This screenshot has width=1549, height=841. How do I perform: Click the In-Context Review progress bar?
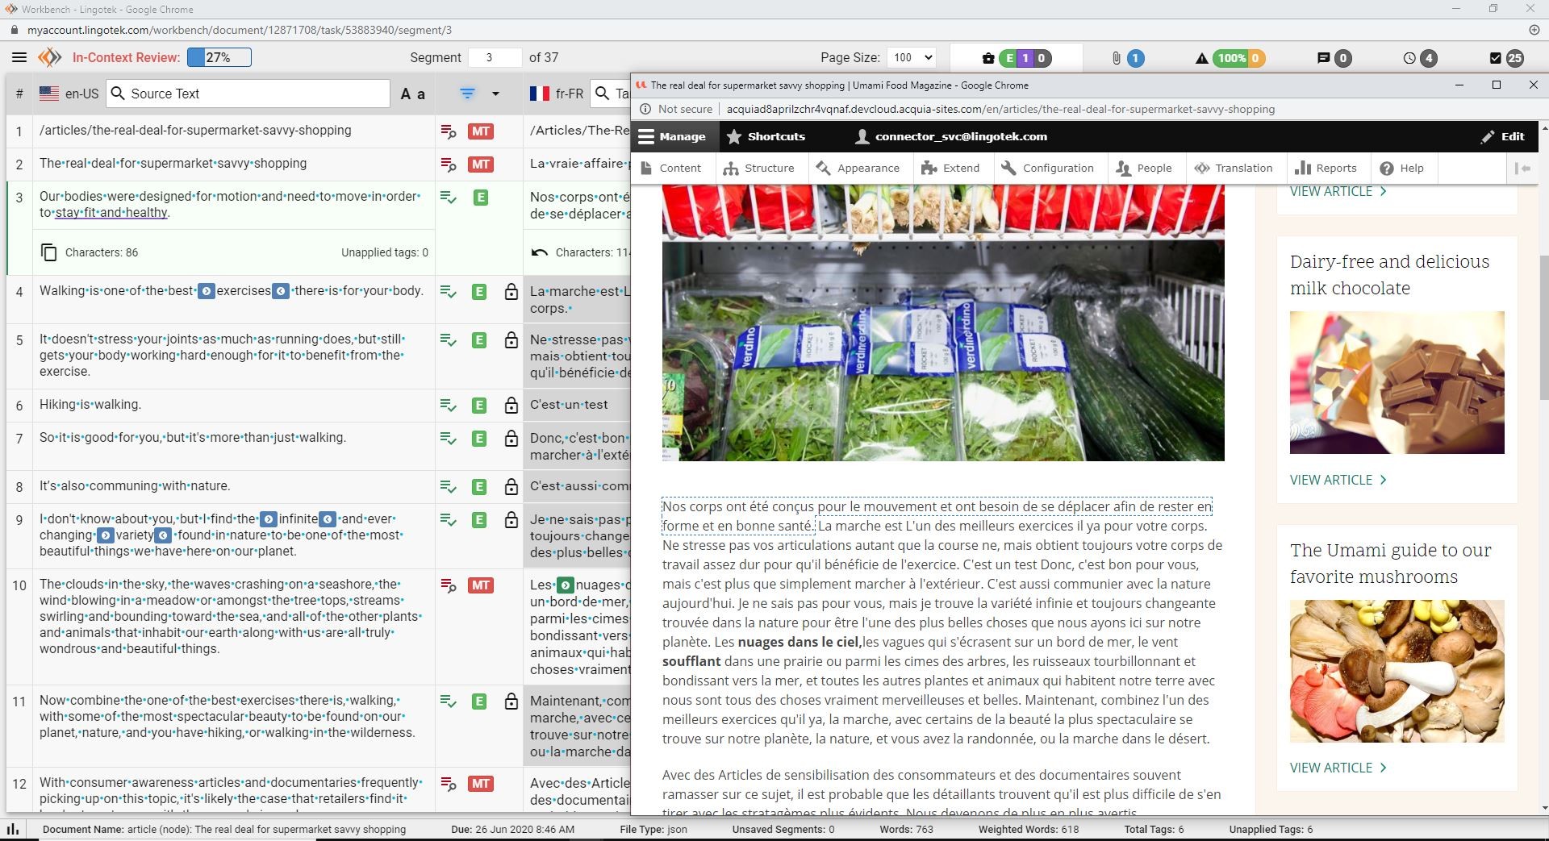(x=219, y=57)
